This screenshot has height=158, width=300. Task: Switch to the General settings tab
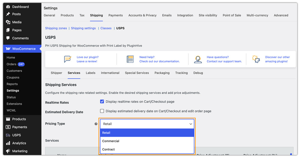pyautogui.click(x=49, y=15)
